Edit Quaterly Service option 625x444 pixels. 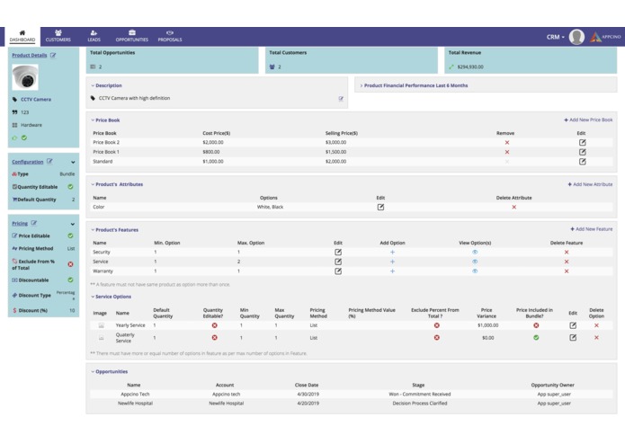[573, 338]
